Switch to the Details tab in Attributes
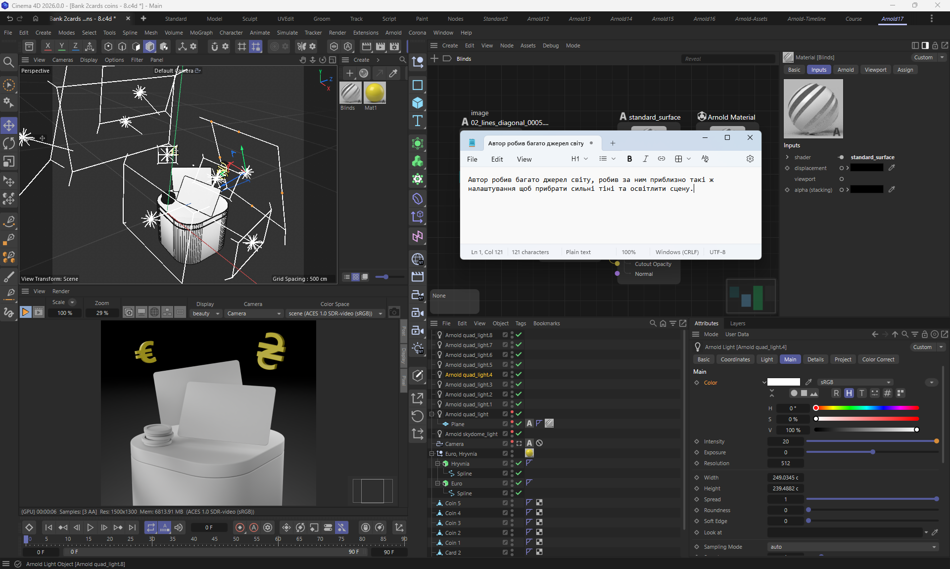 pos(815,359)
